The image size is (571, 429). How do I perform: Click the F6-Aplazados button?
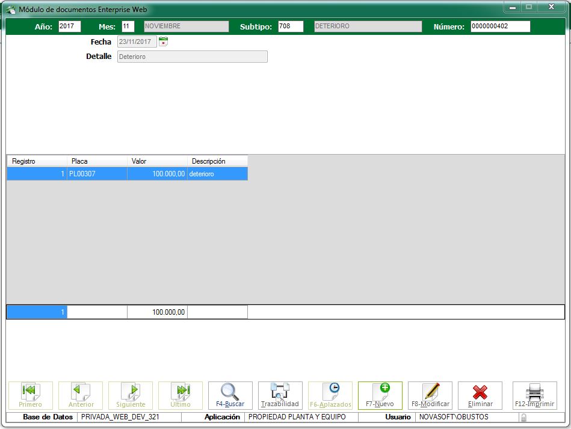330,395
